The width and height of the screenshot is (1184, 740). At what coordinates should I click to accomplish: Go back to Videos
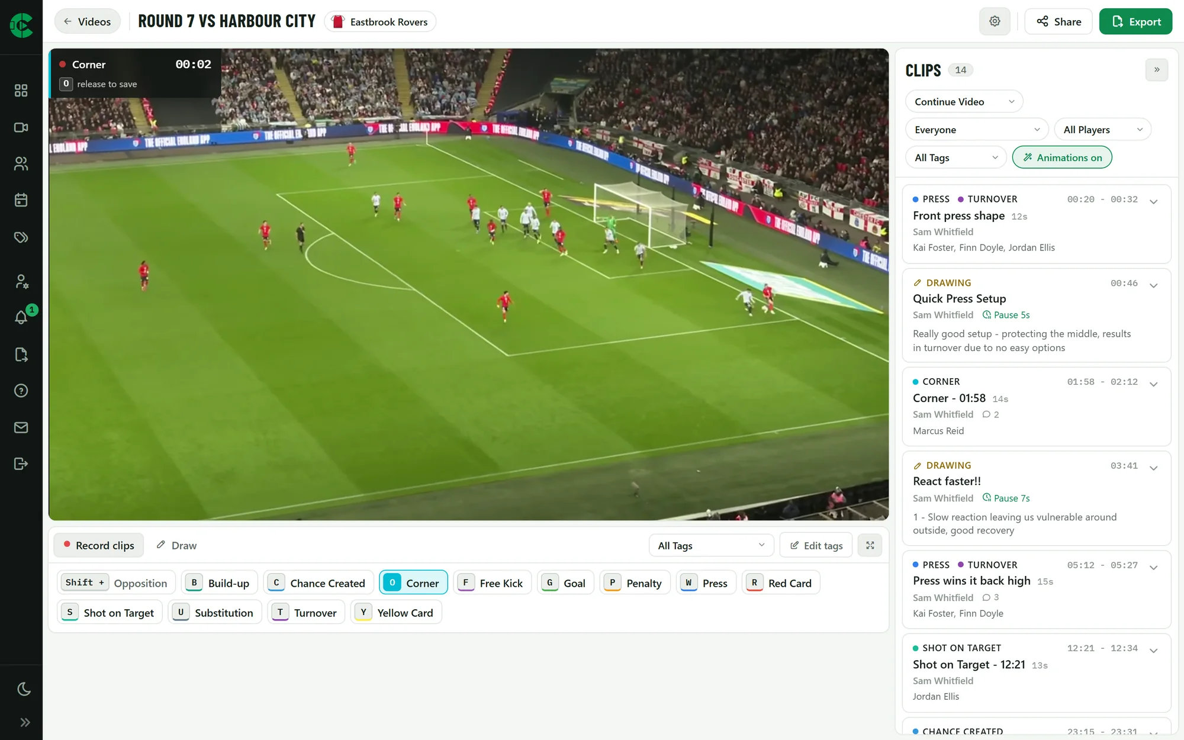[87, 21]
